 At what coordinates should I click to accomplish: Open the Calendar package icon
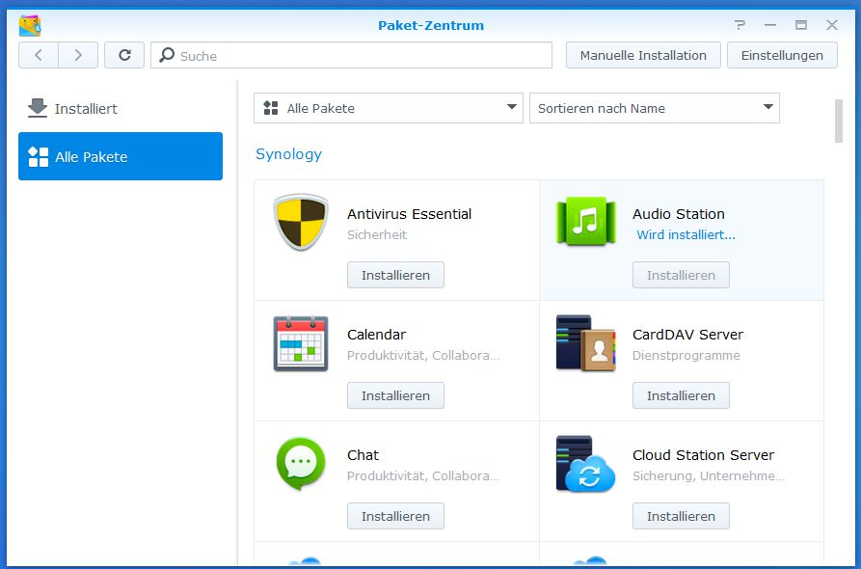pos(301,343)
